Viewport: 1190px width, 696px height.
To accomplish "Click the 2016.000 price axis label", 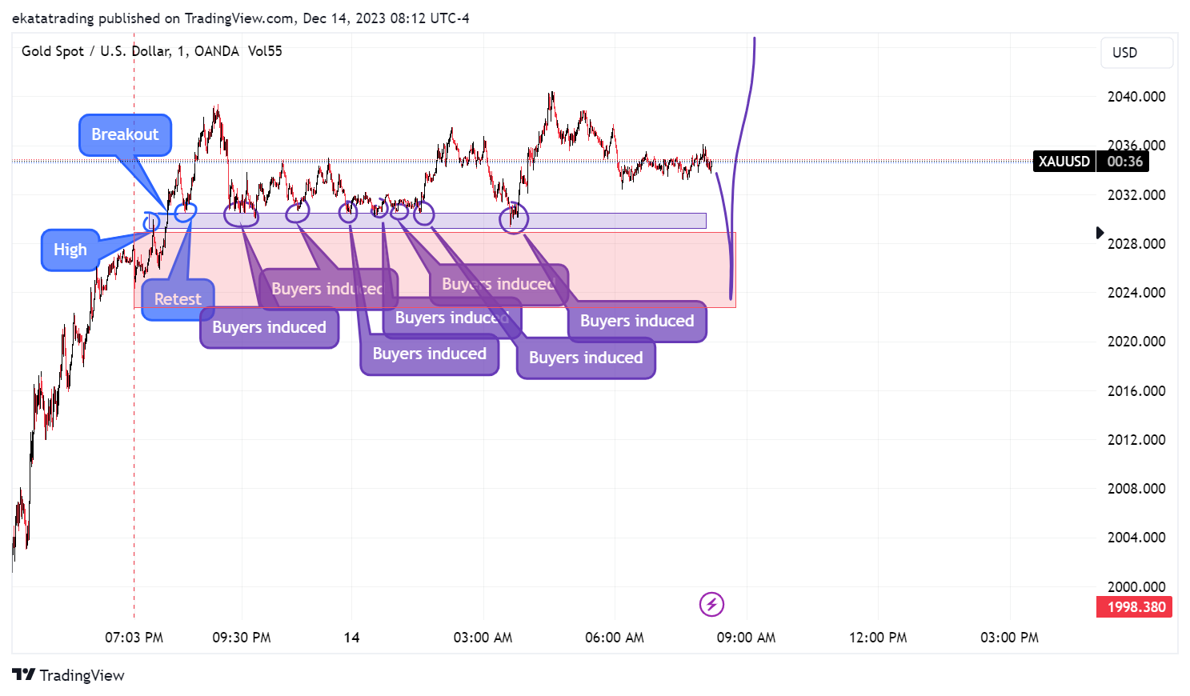I will [x=1136, y=391].
